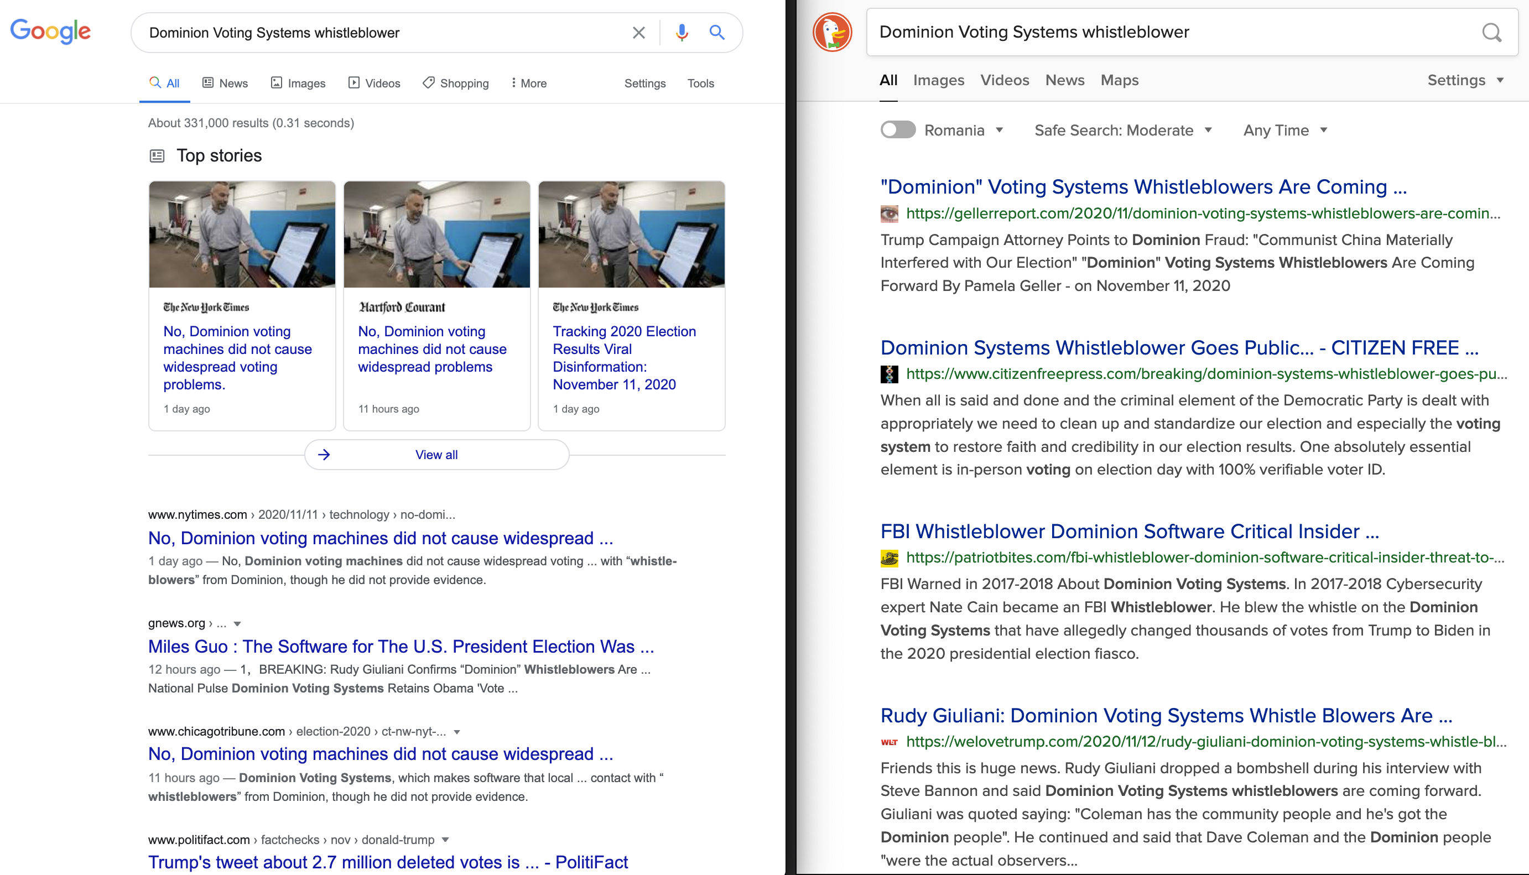Open Google's More search menu
The image size is (1529, 875).
coord(528,83)
